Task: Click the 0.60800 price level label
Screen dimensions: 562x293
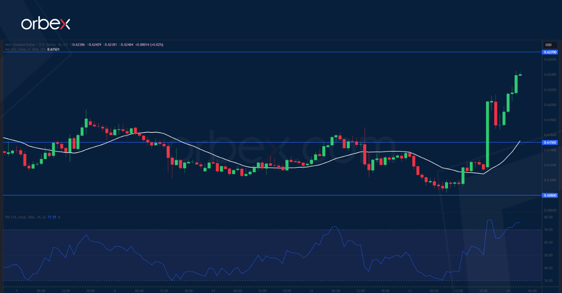Action: point(550,195)
